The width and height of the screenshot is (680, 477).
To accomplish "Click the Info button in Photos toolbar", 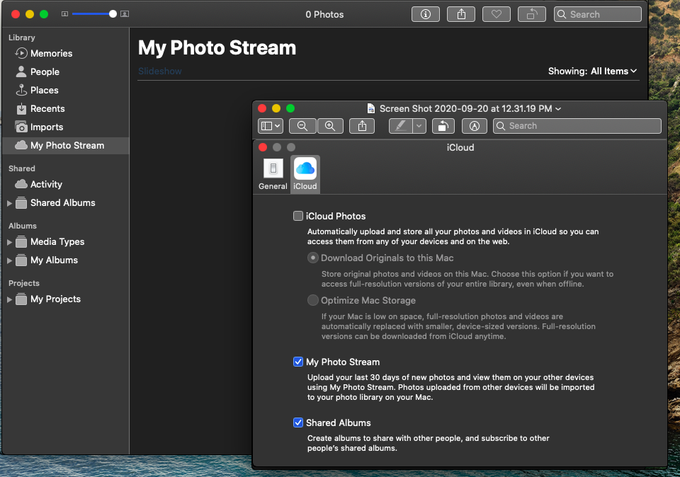I will tap(426, 14).
